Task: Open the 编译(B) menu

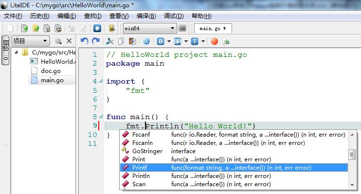Action: tap(146, 16)
